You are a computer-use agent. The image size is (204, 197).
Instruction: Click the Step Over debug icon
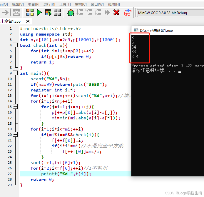click(x=80, y=12)
